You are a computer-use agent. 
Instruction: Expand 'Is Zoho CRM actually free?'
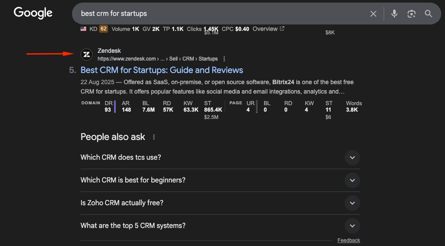352,203
